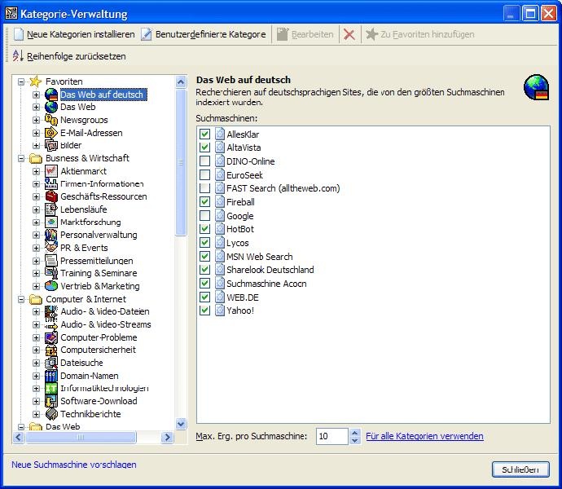Click the Software-Download icon
Image resolution: width=562 pixels, height=489 pixels.
point(51,401)
